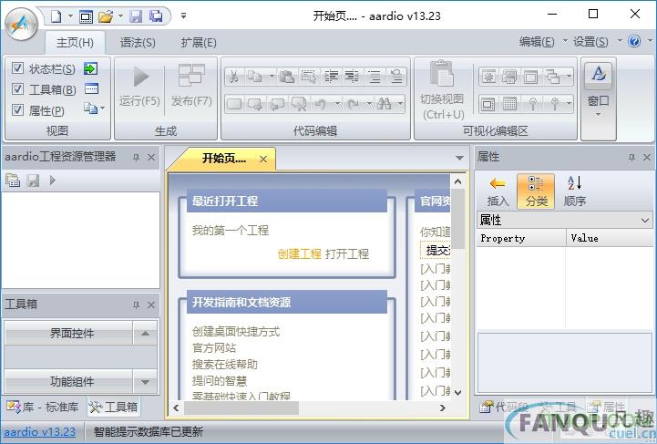The width and height of the screenshot is (657, 444).
Task: Select the 库 - 标准库 bottom tab
Action: (x=43, y=407)
